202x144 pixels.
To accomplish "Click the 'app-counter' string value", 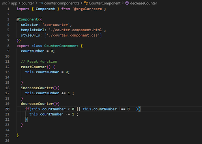I will pyautogui.click(x=56, y=25).
